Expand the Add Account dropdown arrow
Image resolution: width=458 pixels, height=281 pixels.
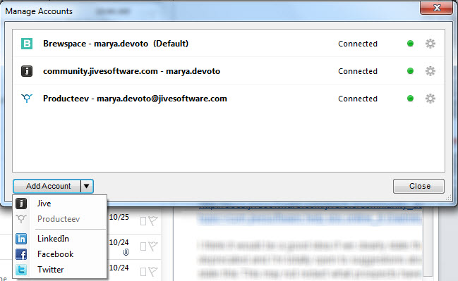pyautogui.click(x=87, y=186)
